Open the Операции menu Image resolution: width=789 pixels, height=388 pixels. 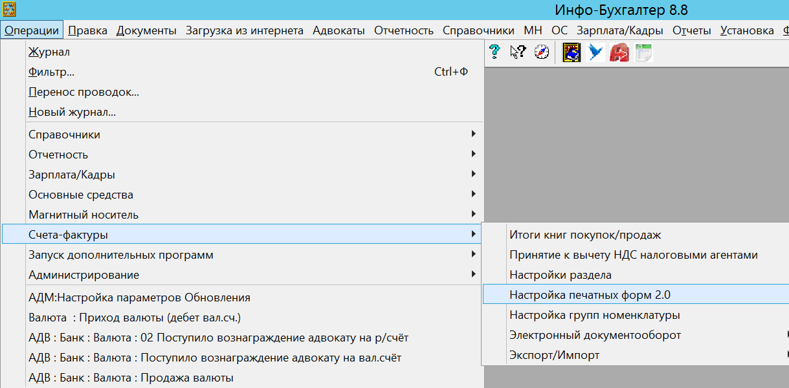pos(32,30)
